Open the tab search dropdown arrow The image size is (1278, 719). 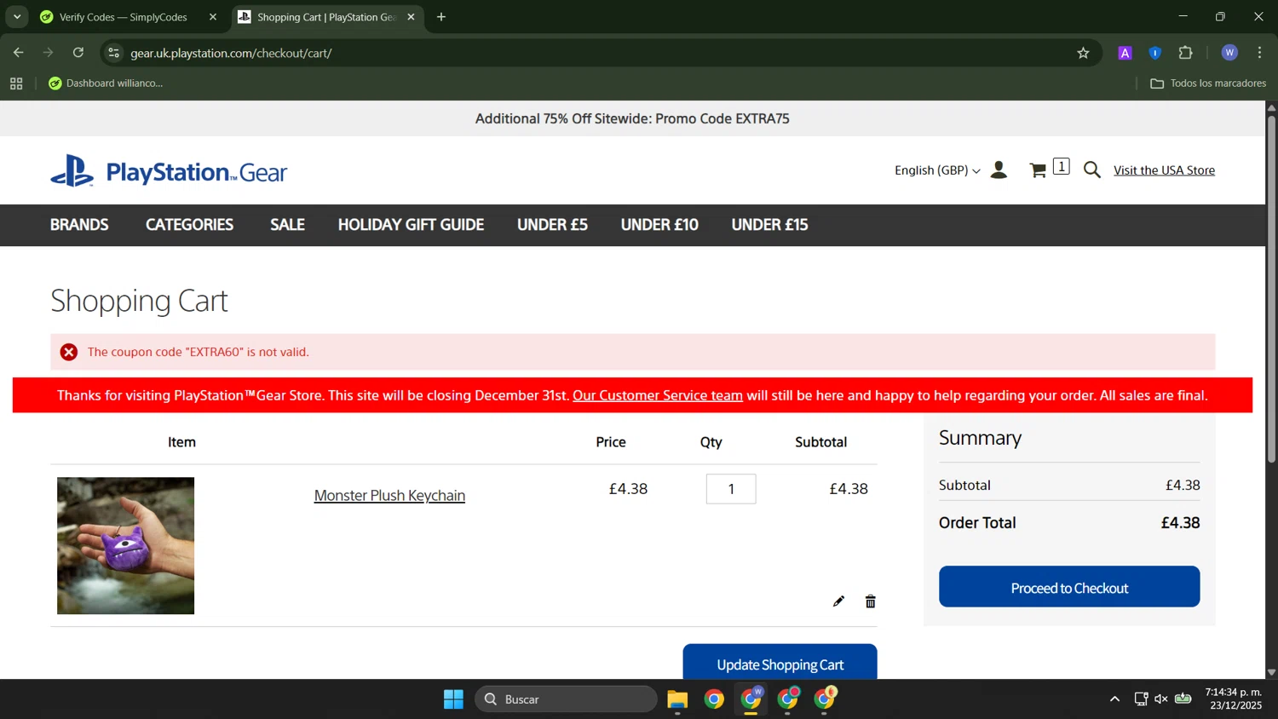17,17
